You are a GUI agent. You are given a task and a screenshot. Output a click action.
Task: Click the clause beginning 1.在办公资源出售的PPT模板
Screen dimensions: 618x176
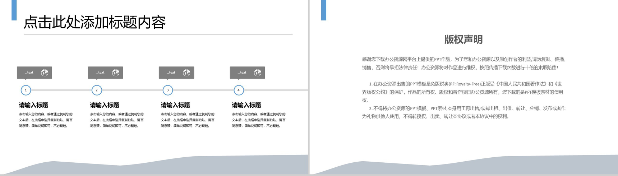pos(462,92)
